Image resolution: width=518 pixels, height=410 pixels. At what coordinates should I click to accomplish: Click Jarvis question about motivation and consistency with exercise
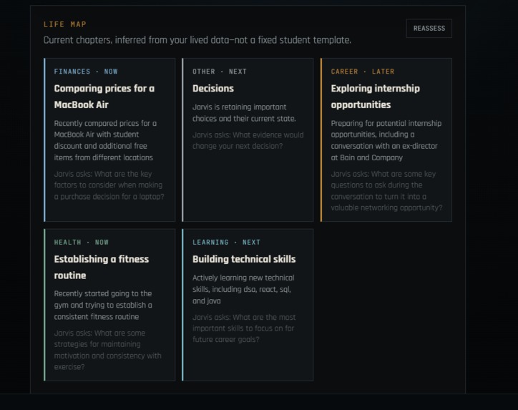coord(108,350)
